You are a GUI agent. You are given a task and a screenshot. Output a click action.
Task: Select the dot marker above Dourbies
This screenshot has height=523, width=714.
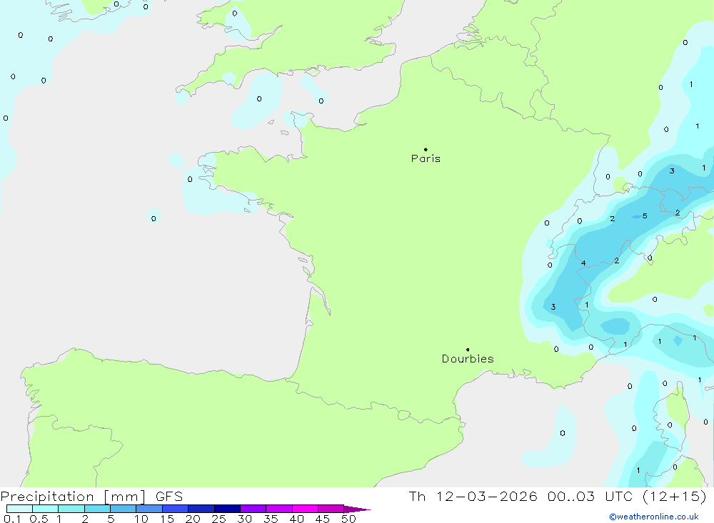point(468,350)
